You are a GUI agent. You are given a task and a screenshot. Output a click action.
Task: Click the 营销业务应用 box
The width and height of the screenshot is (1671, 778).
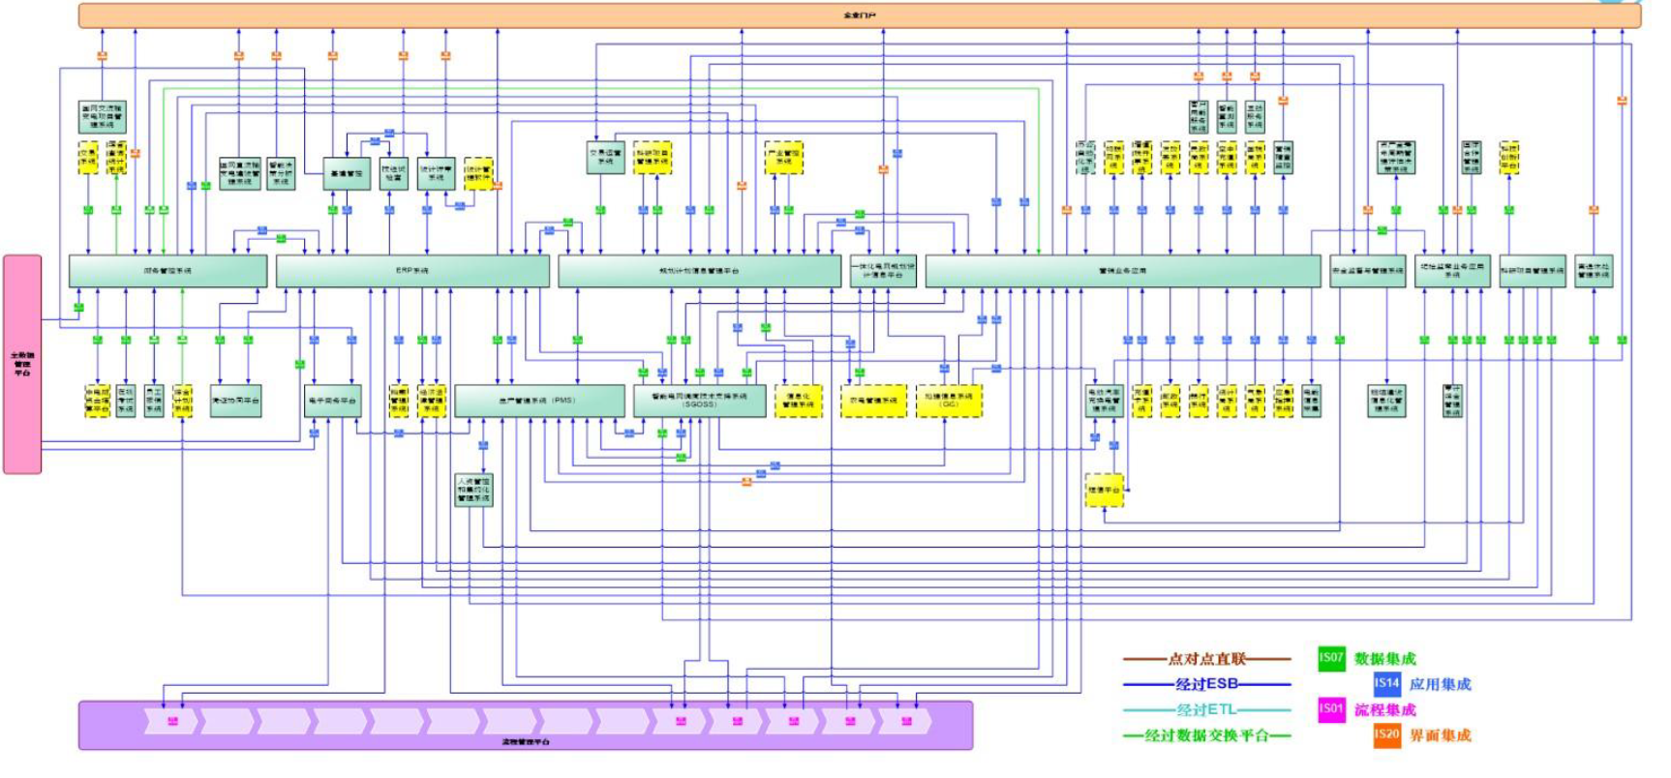(1122, 271)
